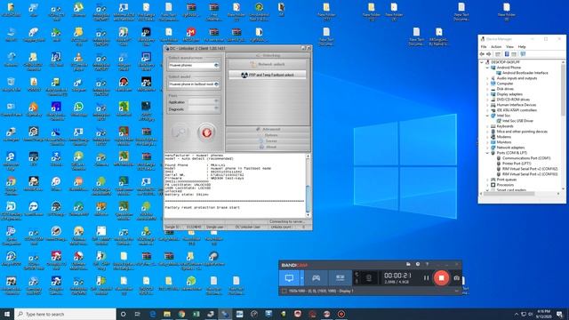Open the Windows Start menu
This screenshot has height=320, width=569.
point(7,314)
